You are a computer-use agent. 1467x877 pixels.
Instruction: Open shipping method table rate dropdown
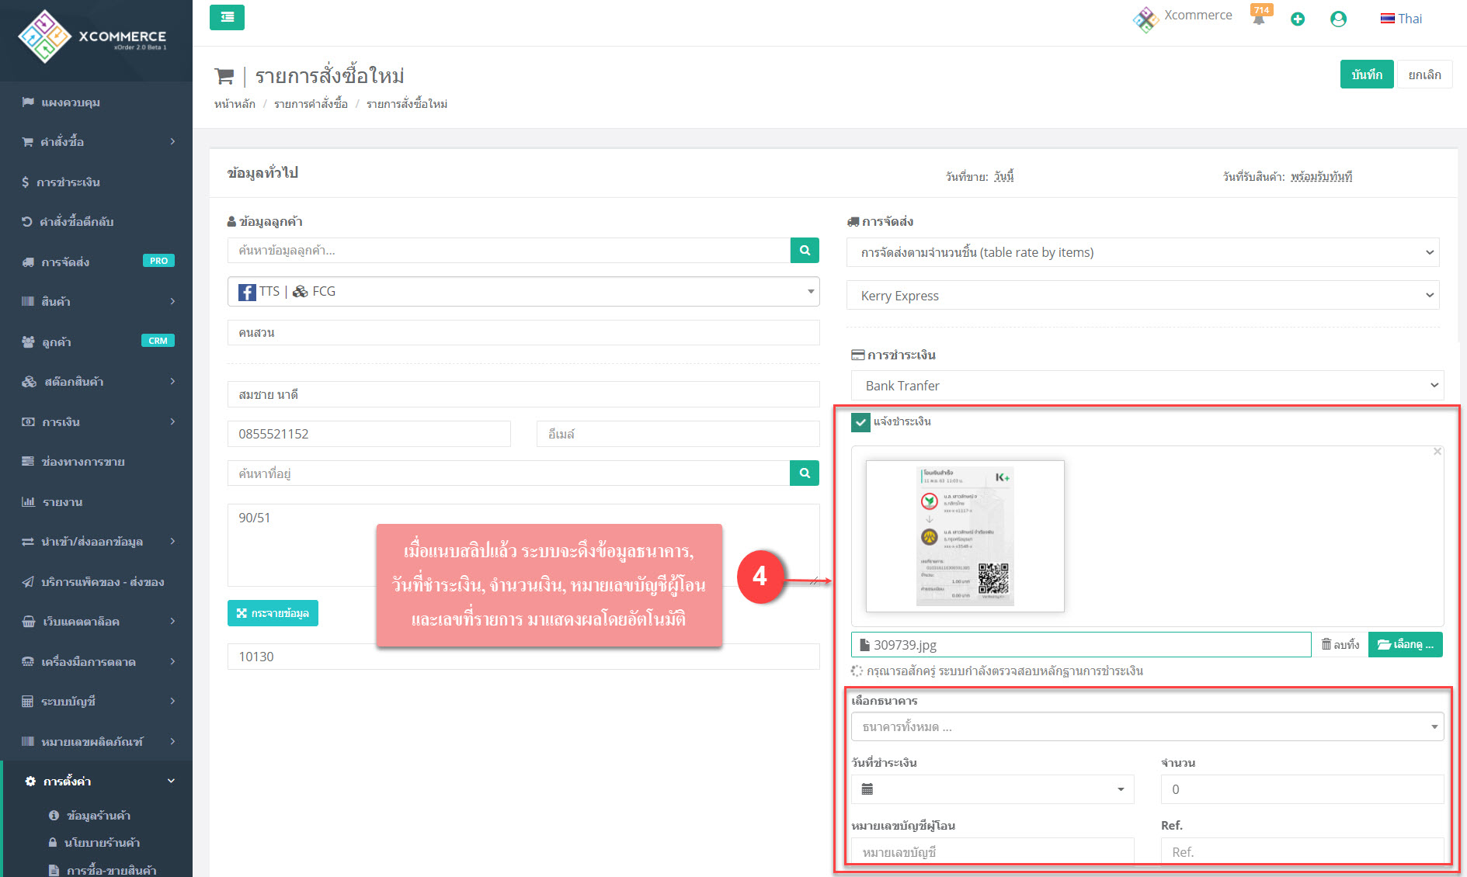tap(1143, 252)
